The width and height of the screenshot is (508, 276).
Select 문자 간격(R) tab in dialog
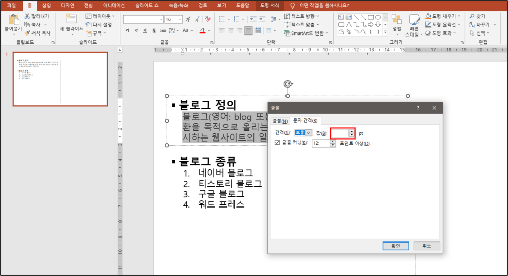point(305,121)
